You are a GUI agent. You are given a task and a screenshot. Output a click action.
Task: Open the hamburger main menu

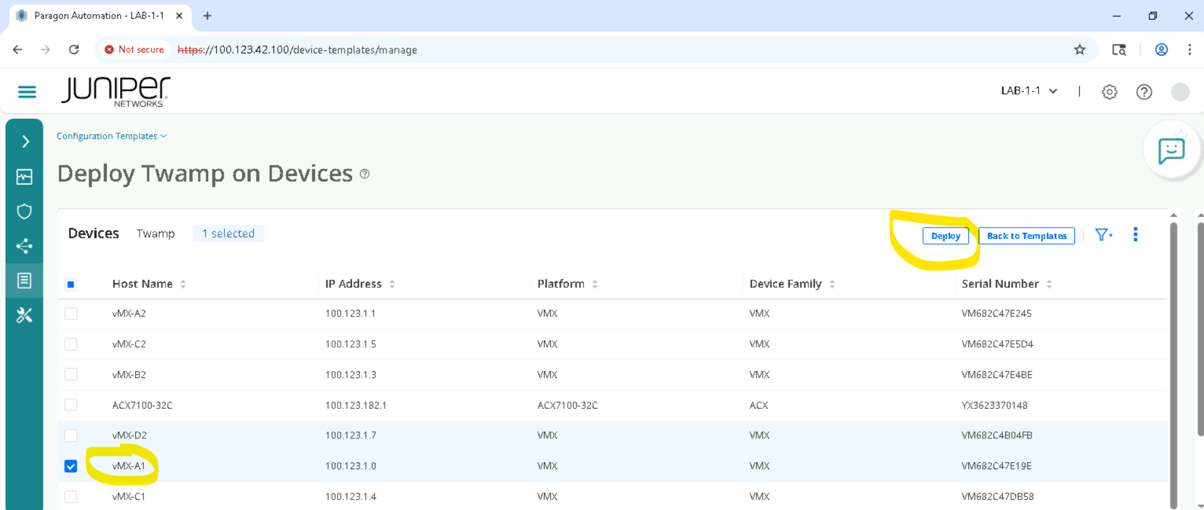[26, 92]
